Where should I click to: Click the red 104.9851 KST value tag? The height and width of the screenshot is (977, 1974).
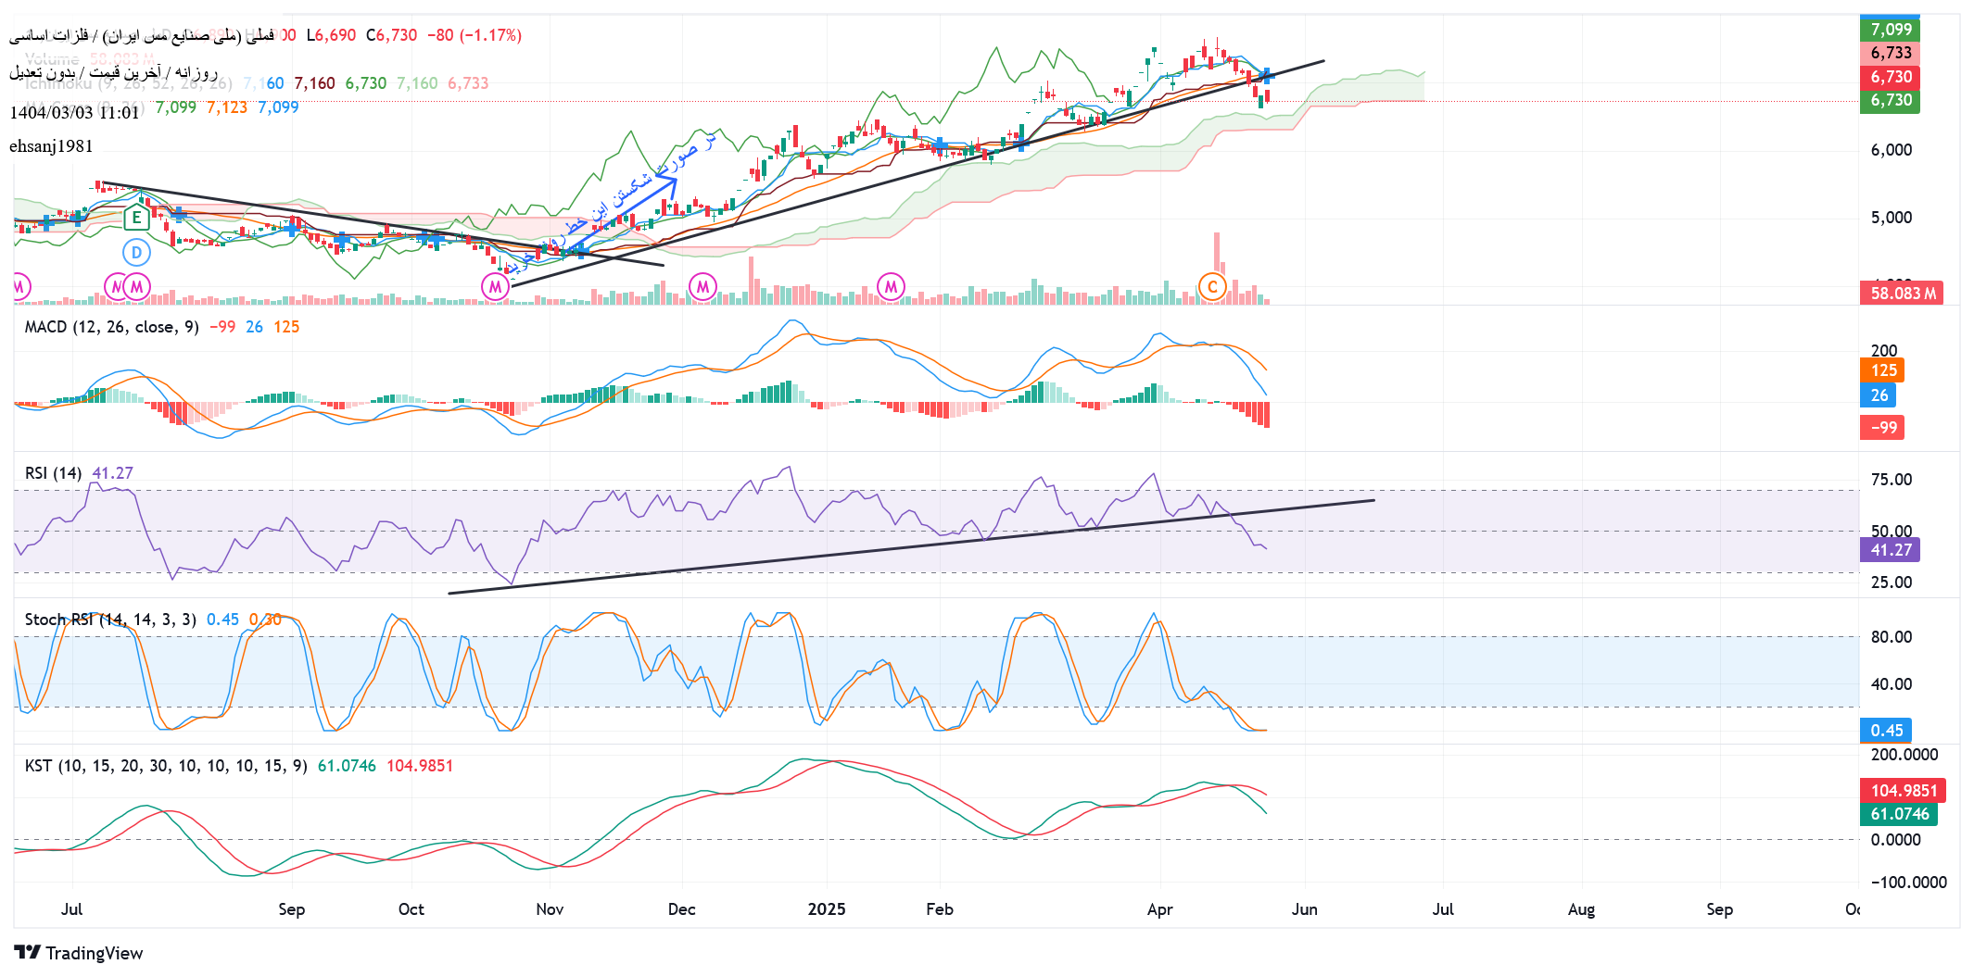tap(1903, 791)
